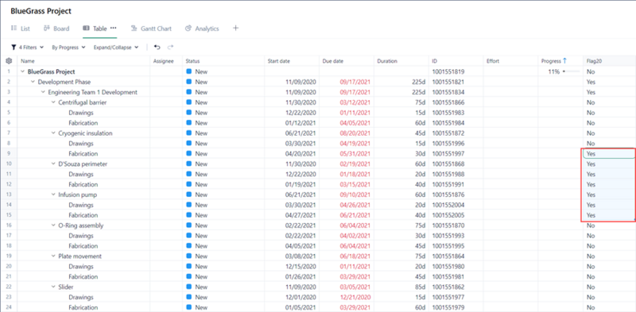Select Flag20 Yes cell in row 9
Screen dimensions: 636x312
point(609,154)
